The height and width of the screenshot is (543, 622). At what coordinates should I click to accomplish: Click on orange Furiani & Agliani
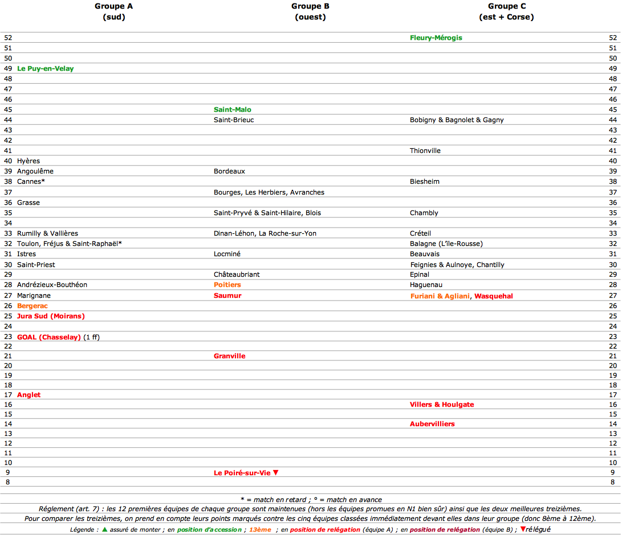click(x=440, y=296)
